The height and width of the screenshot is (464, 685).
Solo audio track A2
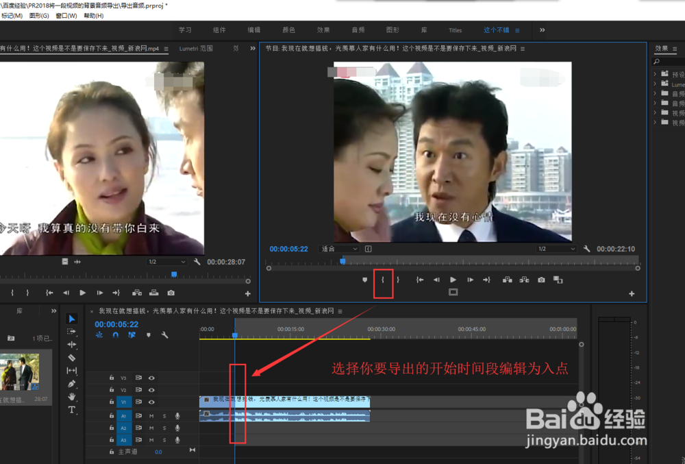pos(164,428)
